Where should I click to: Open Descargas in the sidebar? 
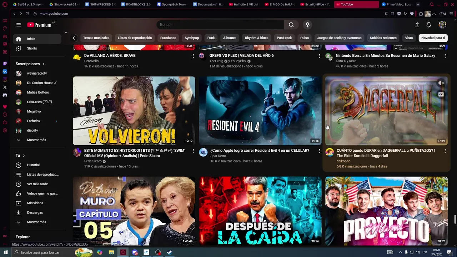37,212
